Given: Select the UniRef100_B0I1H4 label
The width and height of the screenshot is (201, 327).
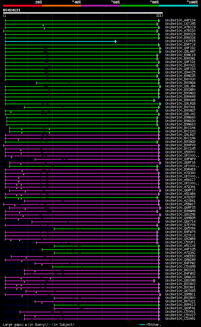Looking at the screenshot, I should click(x=180, y=128).
